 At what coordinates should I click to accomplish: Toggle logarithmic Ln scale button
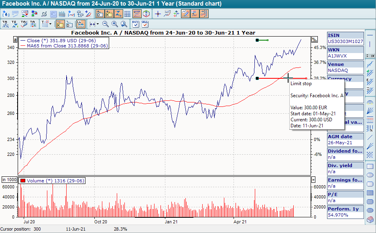click(x=81, y=24)
